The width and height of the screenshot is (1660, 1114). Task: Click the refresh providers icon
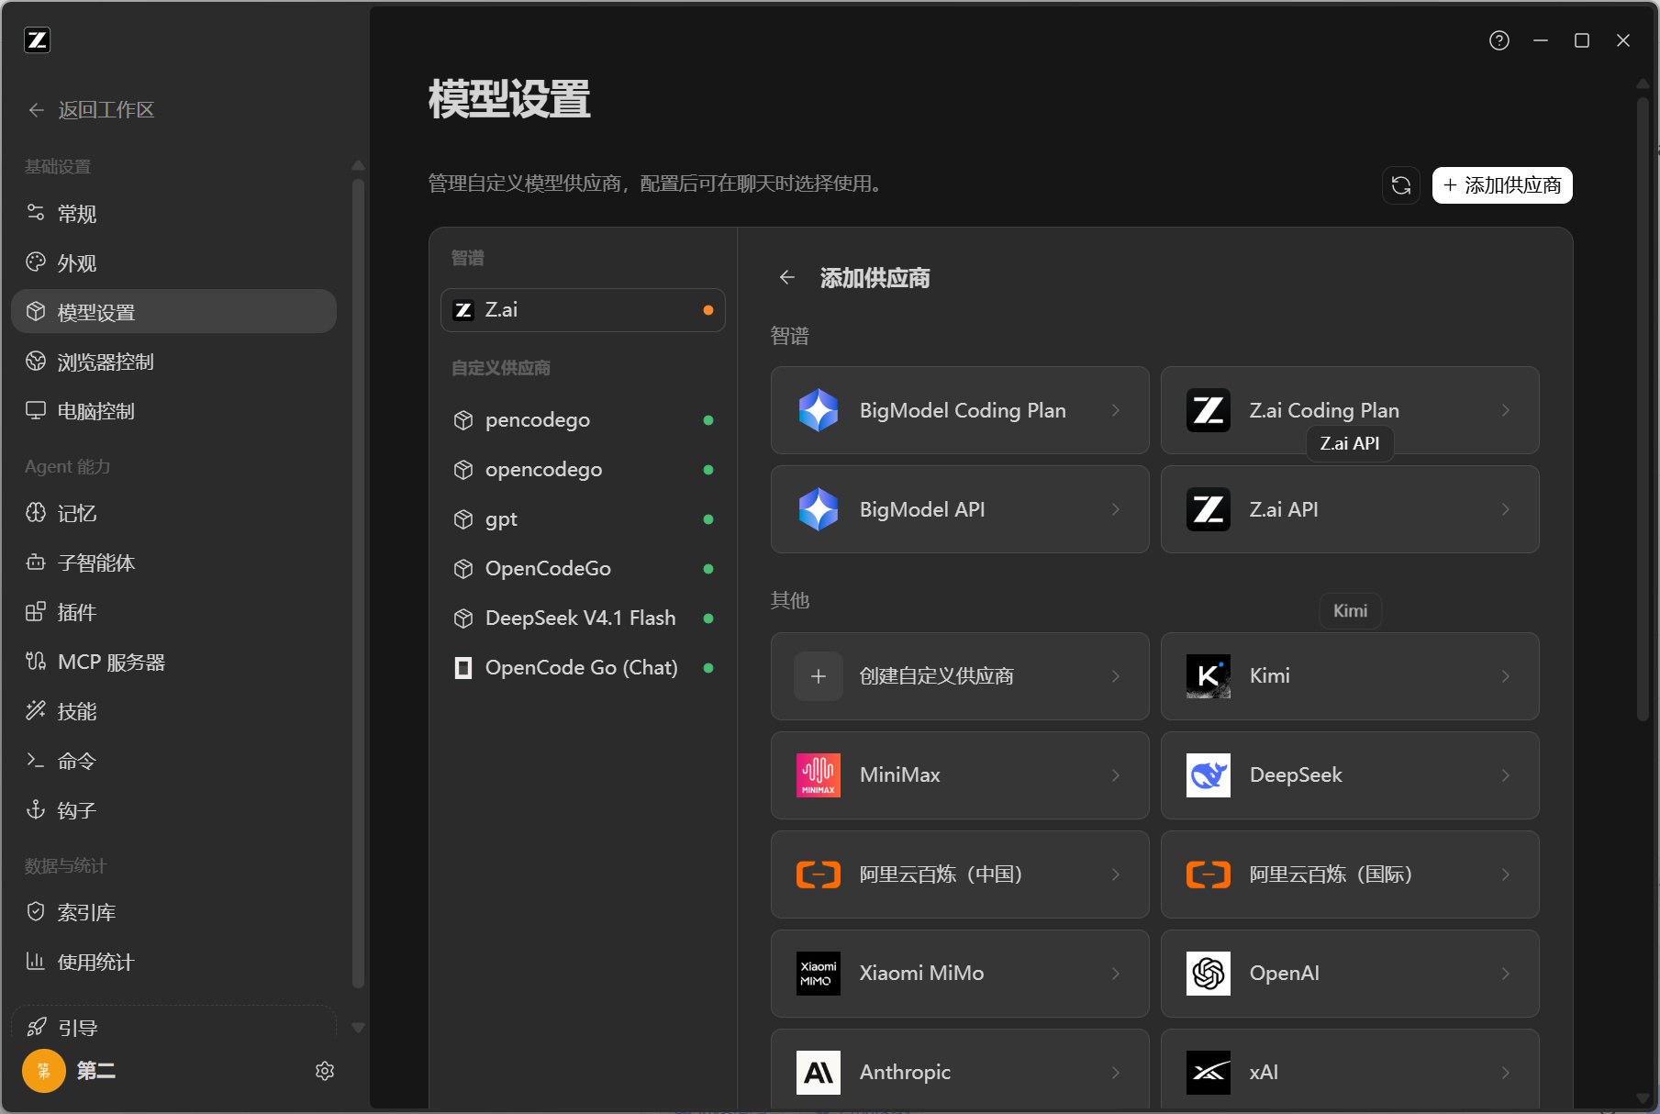[1400, 185]
